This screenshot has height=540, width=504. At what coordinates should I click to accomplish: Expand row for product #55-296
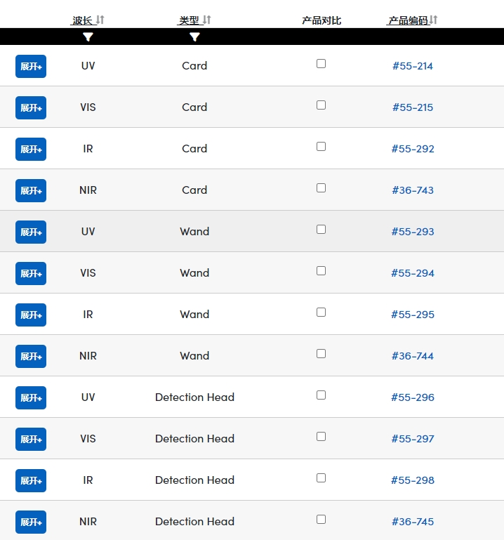[x=31, y=397]
